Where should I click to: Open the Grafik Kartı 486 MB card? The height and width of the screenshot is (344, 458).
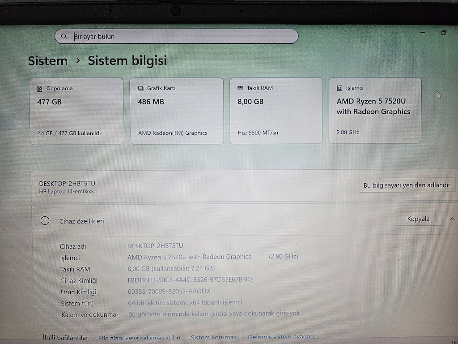pyautogui.click(x=177, y=111)
